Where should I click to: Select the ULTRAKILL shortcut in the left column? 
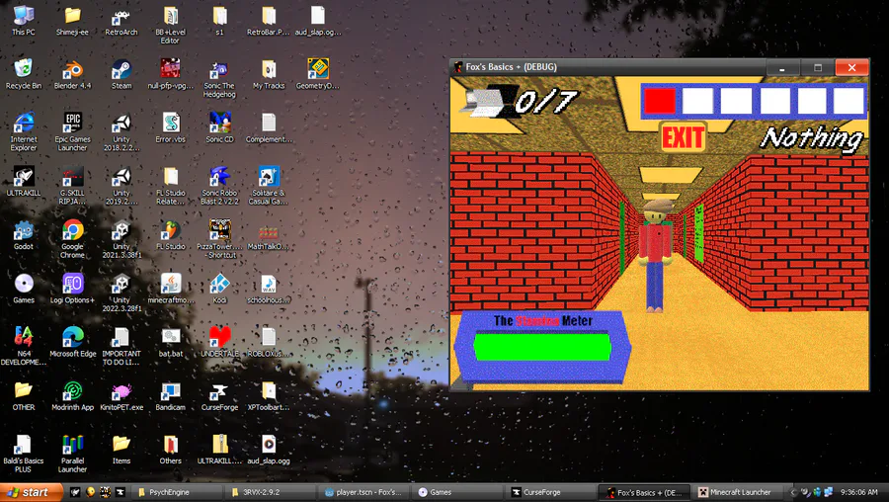click(24, 182)
